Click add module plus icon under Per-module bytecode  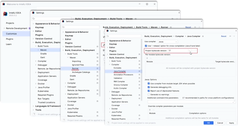(147, 58)
